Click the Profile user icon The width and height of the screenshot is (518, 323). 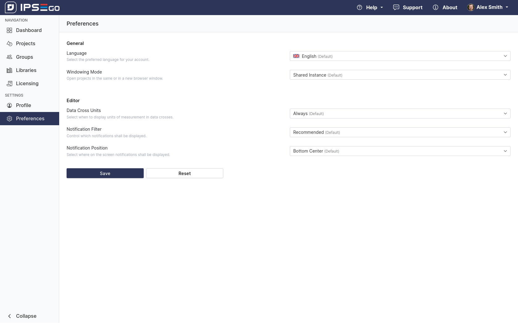click(x=10, y=106)
